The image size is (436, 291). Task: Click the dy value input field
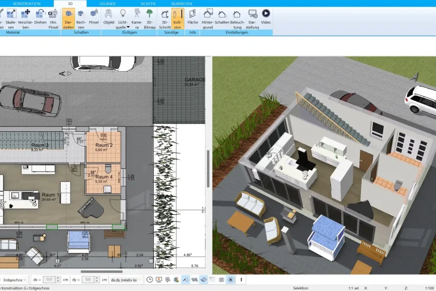pos(88,280)
